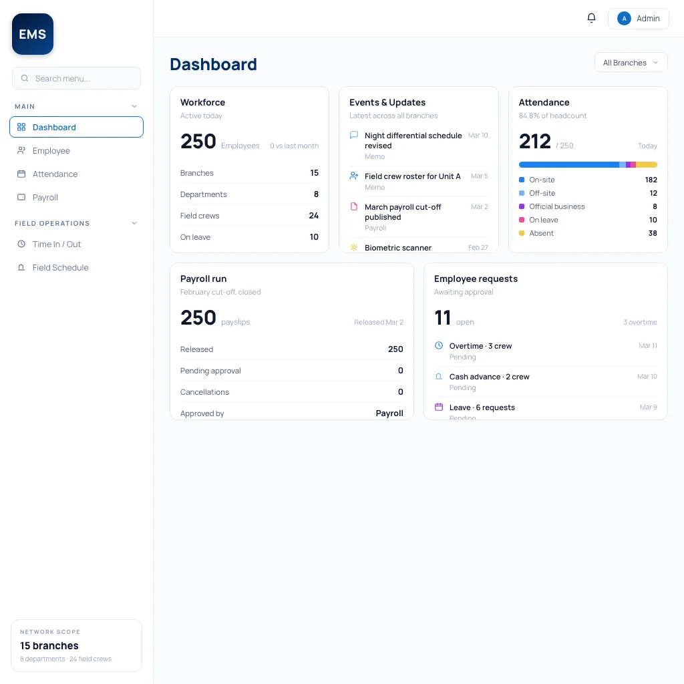Image resolution: width=684 pixels, height=684 pixels.
Task: Open Time In / Out page
Action: point(76,244)
